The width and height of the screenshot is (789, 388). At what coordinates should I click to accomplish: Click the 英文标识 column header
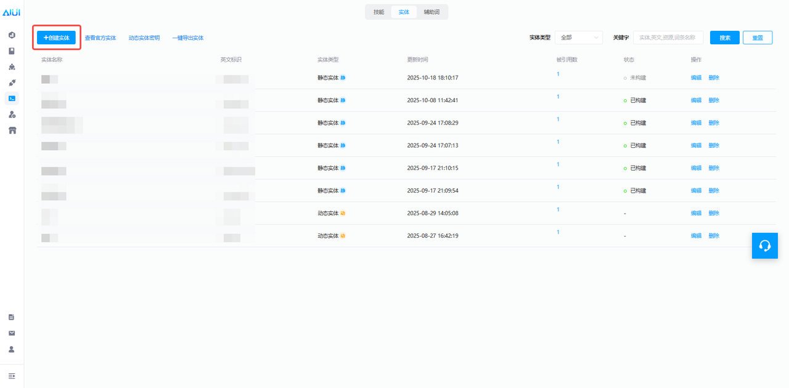[231, 60]
